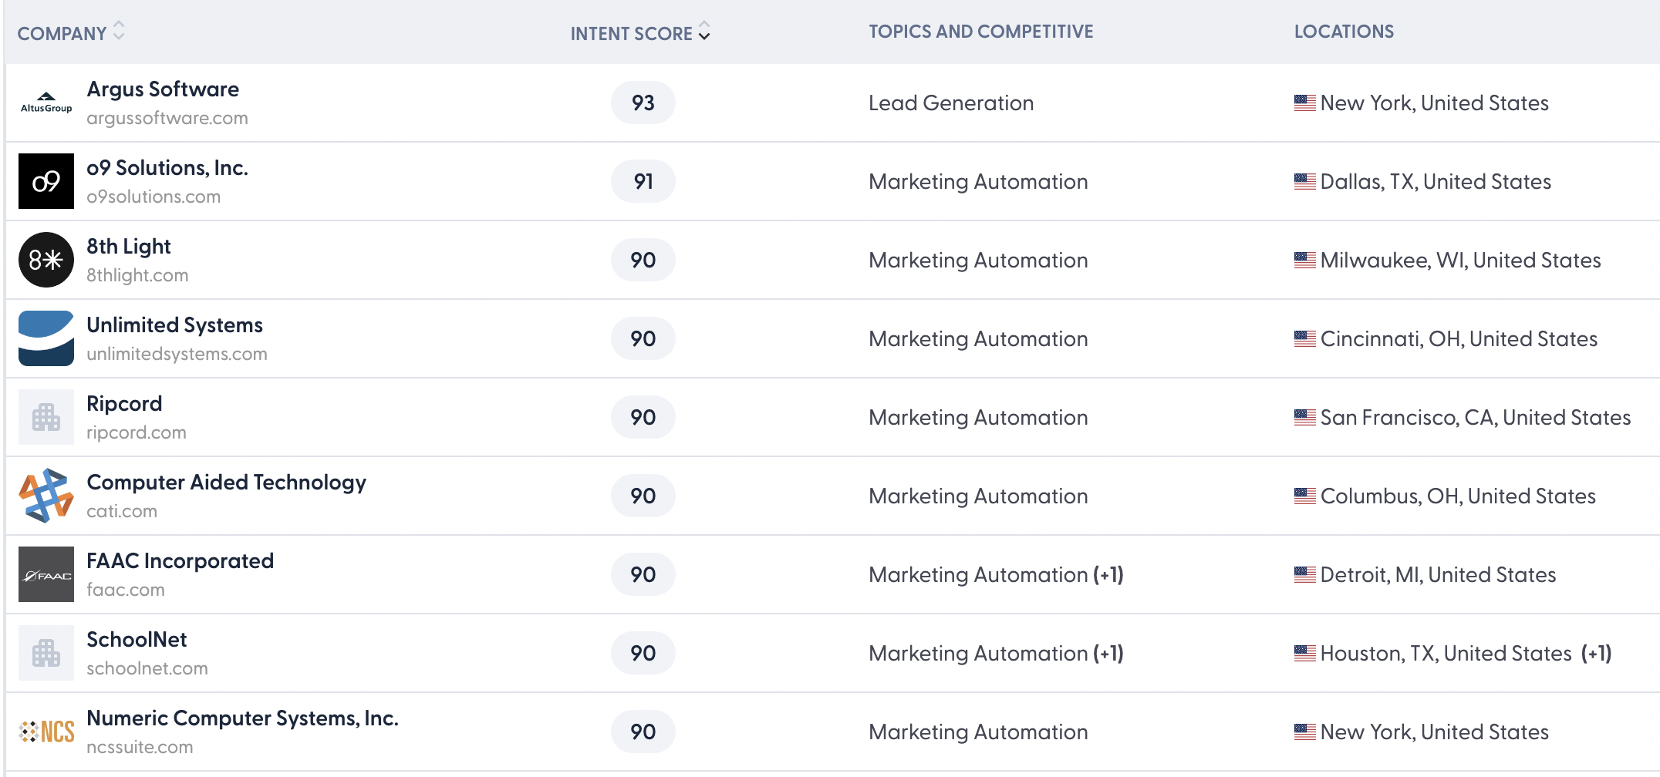The width and height of the screenshot is (1660, 777).
Task: Click the Computer Aided Technology logo
Action: 46,495
